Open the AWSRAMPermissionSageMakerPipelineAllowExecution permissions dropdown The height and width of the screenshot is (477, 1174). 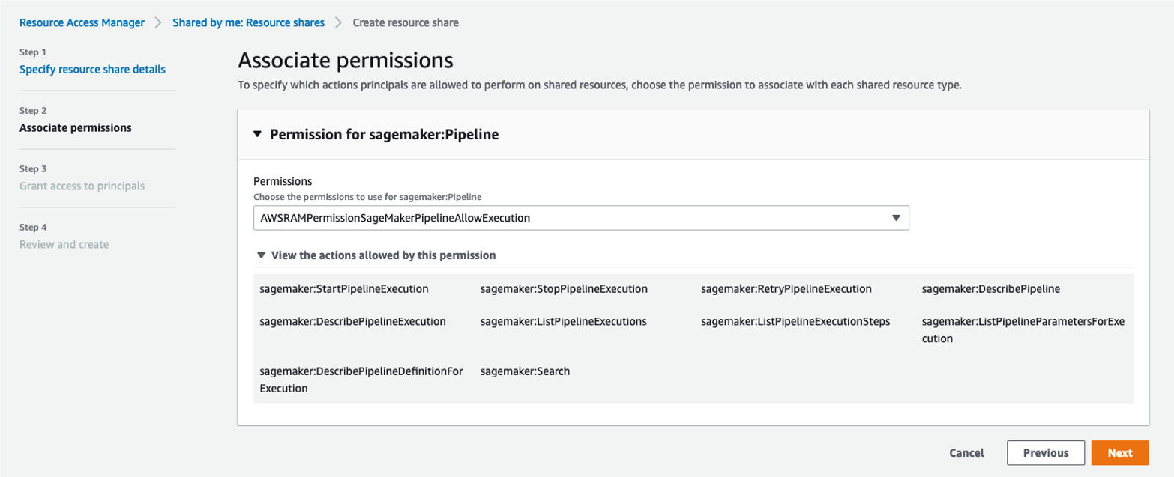pyautogui.click(x=581, y=218)
